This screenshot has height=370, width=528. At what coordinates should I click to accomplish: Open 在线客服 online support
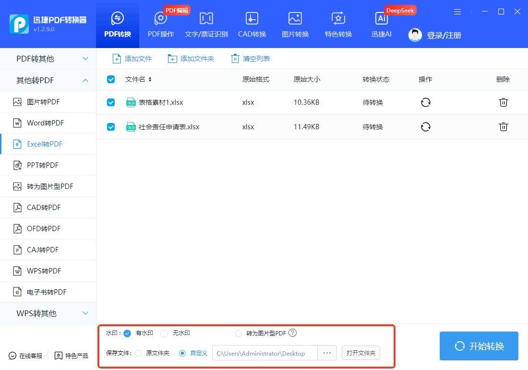[x=26, y=356]
